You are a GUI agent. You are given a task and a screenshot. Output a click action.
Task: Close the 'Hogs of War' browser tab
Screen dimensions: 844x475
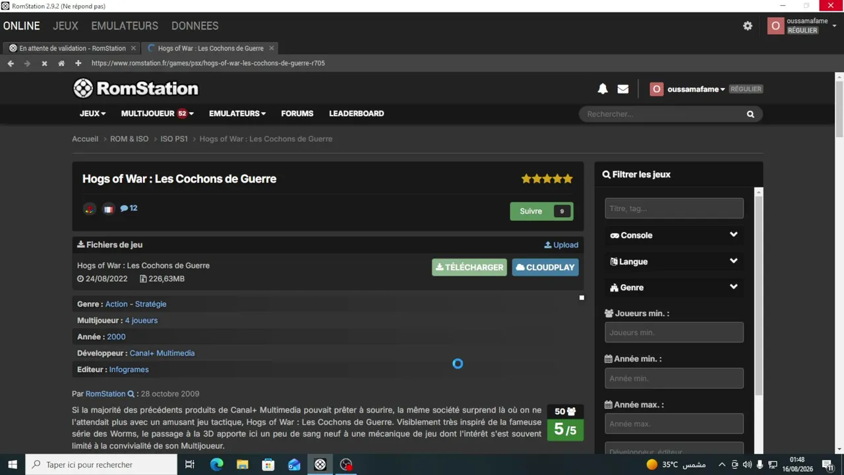pyautogui.click(x=271, y=48)
